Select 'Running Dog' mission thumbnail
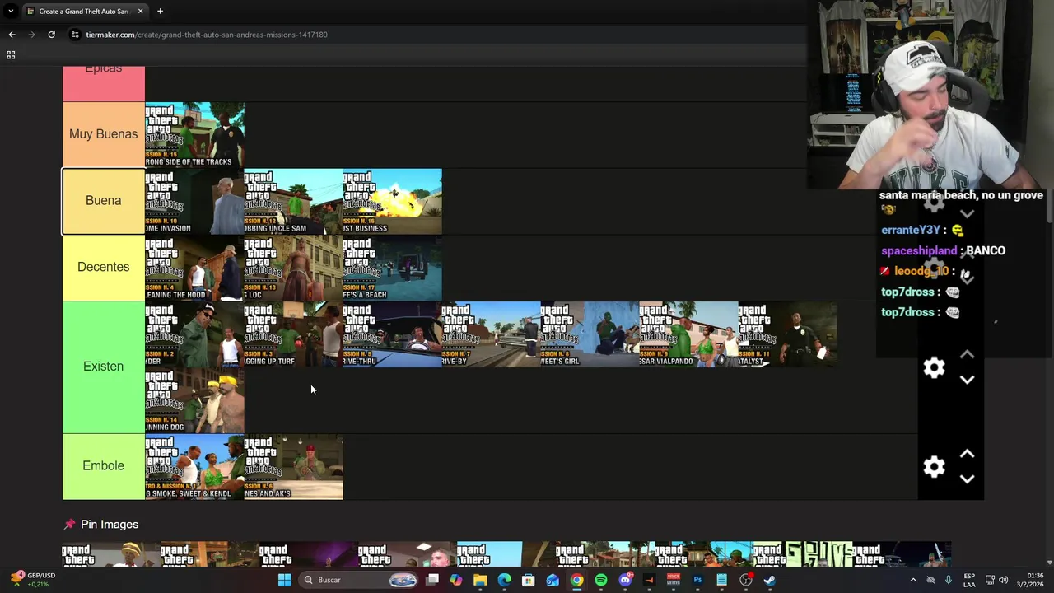 pos(194,400)
